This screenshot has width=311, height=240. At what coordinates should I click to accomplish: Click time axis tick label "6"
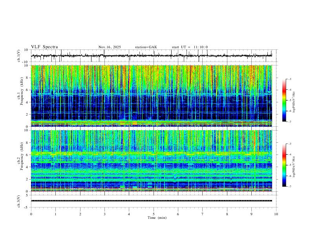(x=178, y=214)
